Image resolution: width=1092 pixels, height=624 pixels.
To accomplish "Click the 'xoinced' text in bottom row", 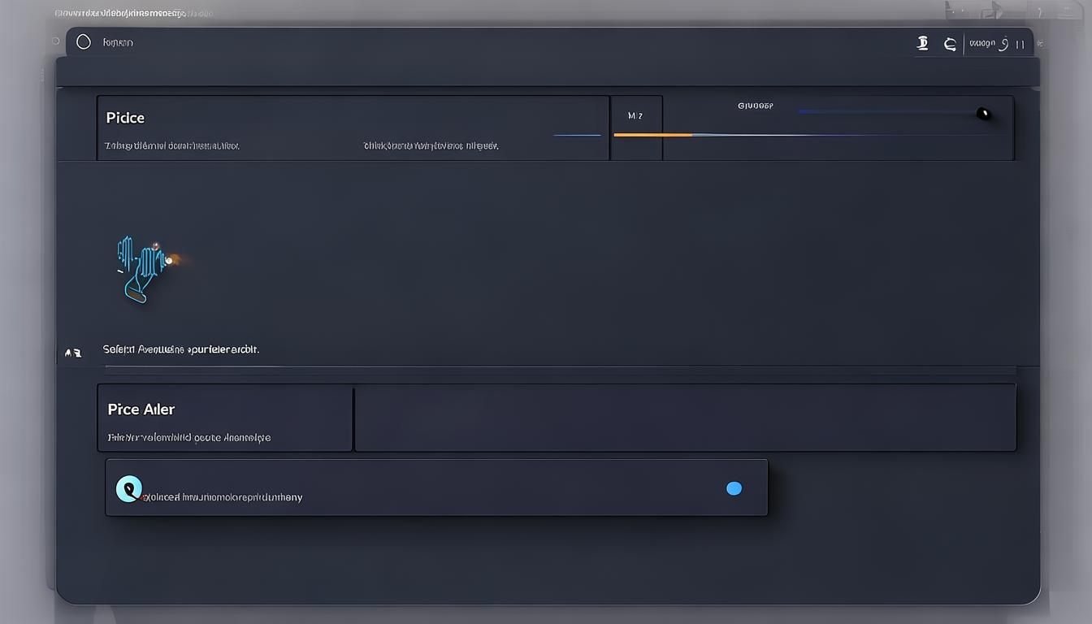I will (x=222, y=497).
